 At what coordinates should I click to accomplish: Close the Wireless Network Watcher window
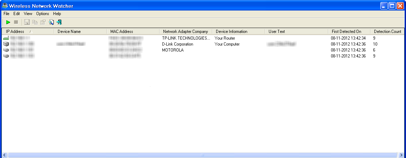(x=400, y=6)
